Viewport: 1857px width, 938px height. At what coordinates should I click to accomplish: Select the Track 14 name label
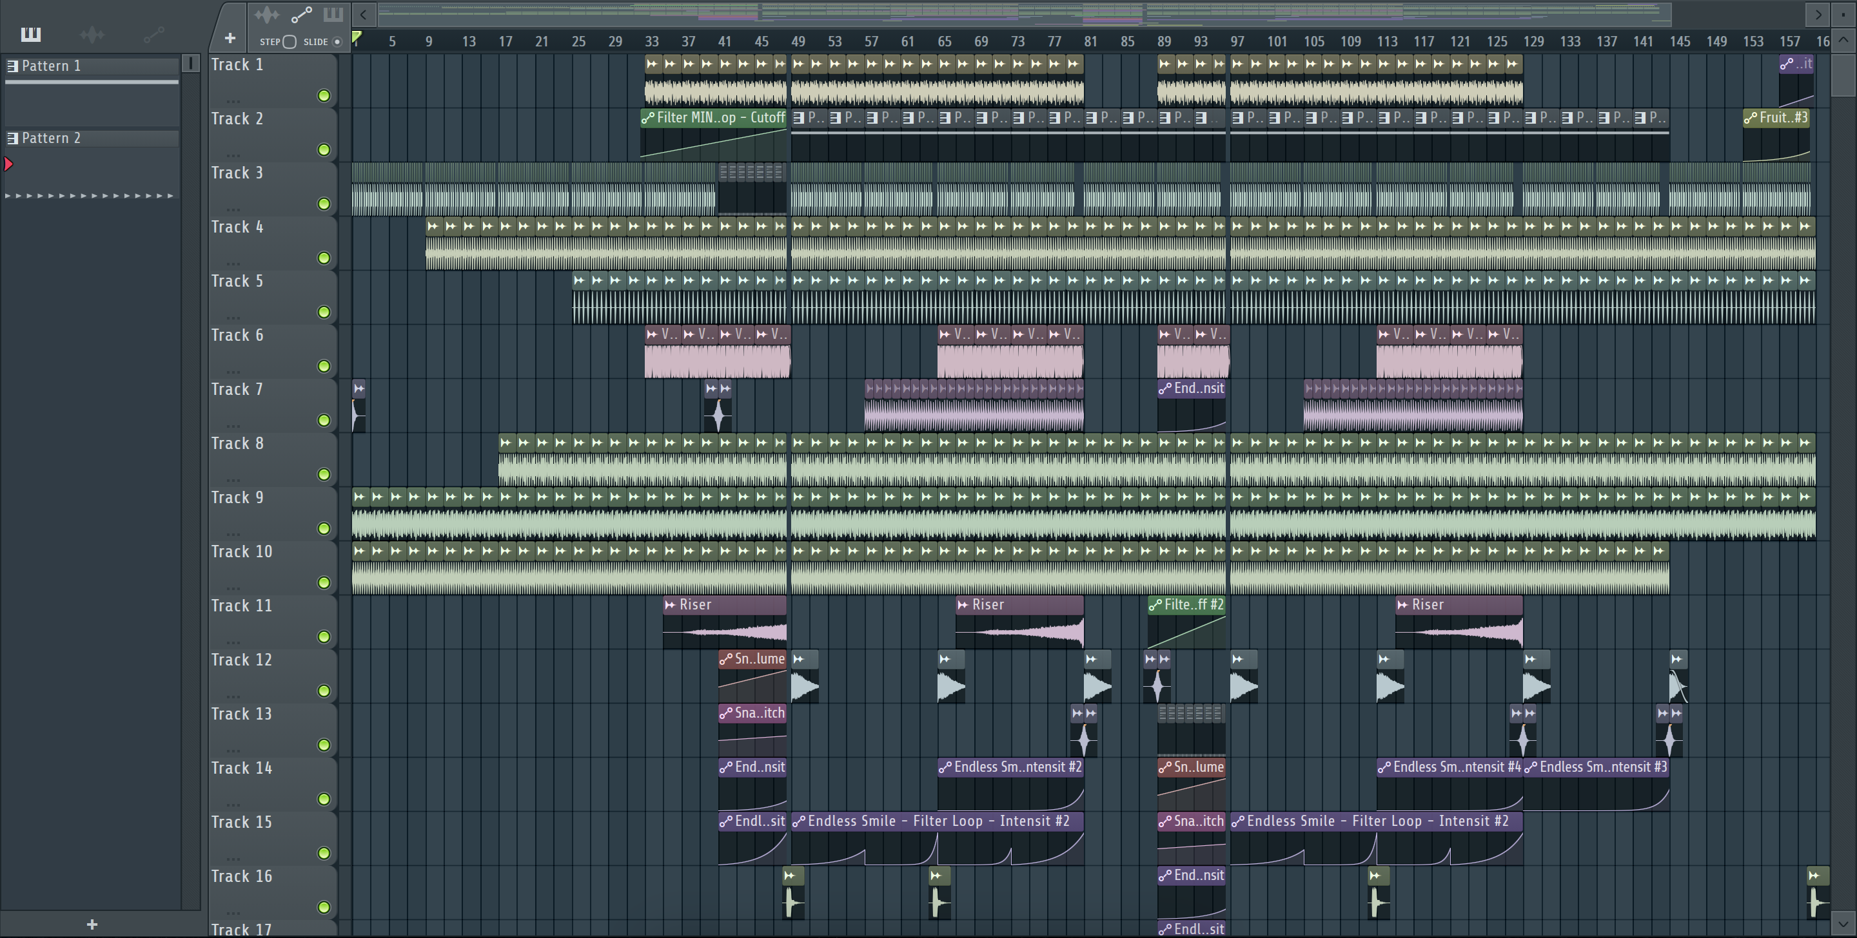[242, 768]
